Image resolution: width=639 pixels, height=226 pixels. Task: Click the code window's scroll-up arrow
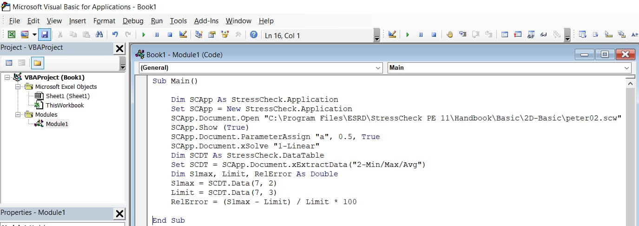click(630, 83)
